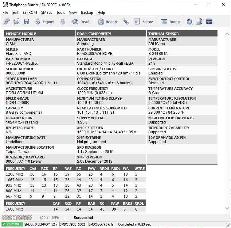The width and height of the screenshot is (231, 228).
Task: Click the 'ABLIC Inc.' sensor manufacturer value
Action: tap(157, 44)
